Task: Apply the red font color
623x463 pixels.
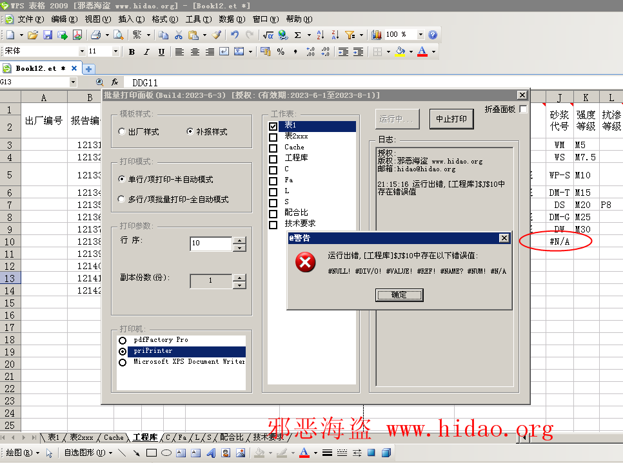Action: tap(422, 52)
